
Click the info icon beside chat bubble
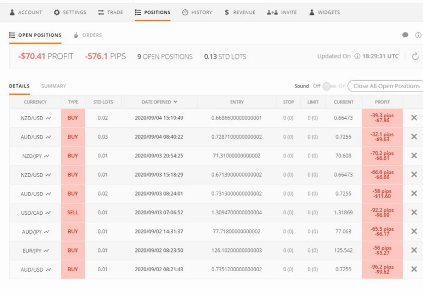[418, 35]
